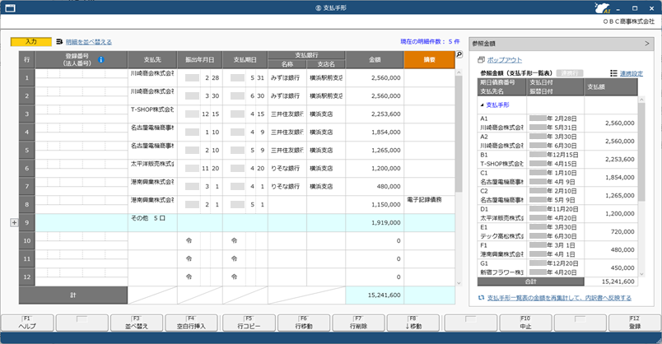Click the F1 ヘルプ function button
This screenshot has height=344, width=662.
pyautogui.click(x=27, y=323)
